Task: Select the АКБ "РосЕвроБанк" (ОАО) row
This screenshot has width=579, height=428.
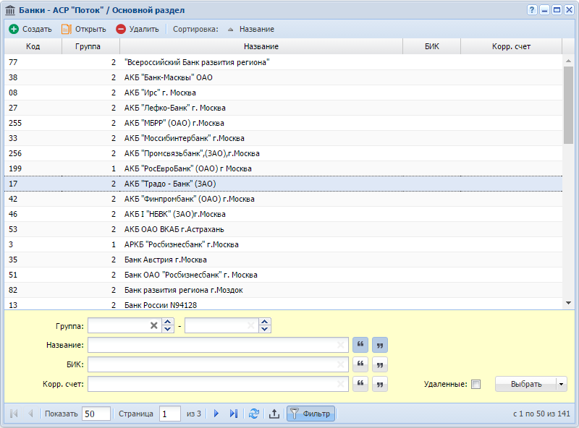Action: (x=283, y=168)
